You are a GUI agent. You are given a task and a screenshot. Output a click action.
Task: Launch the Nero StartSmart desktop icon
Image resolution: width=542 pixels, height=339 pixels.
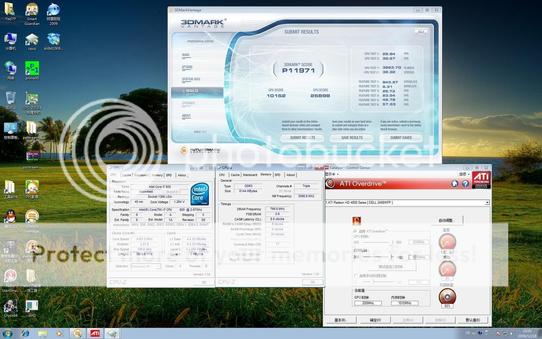pyautogui.click(x=10, y=281)
